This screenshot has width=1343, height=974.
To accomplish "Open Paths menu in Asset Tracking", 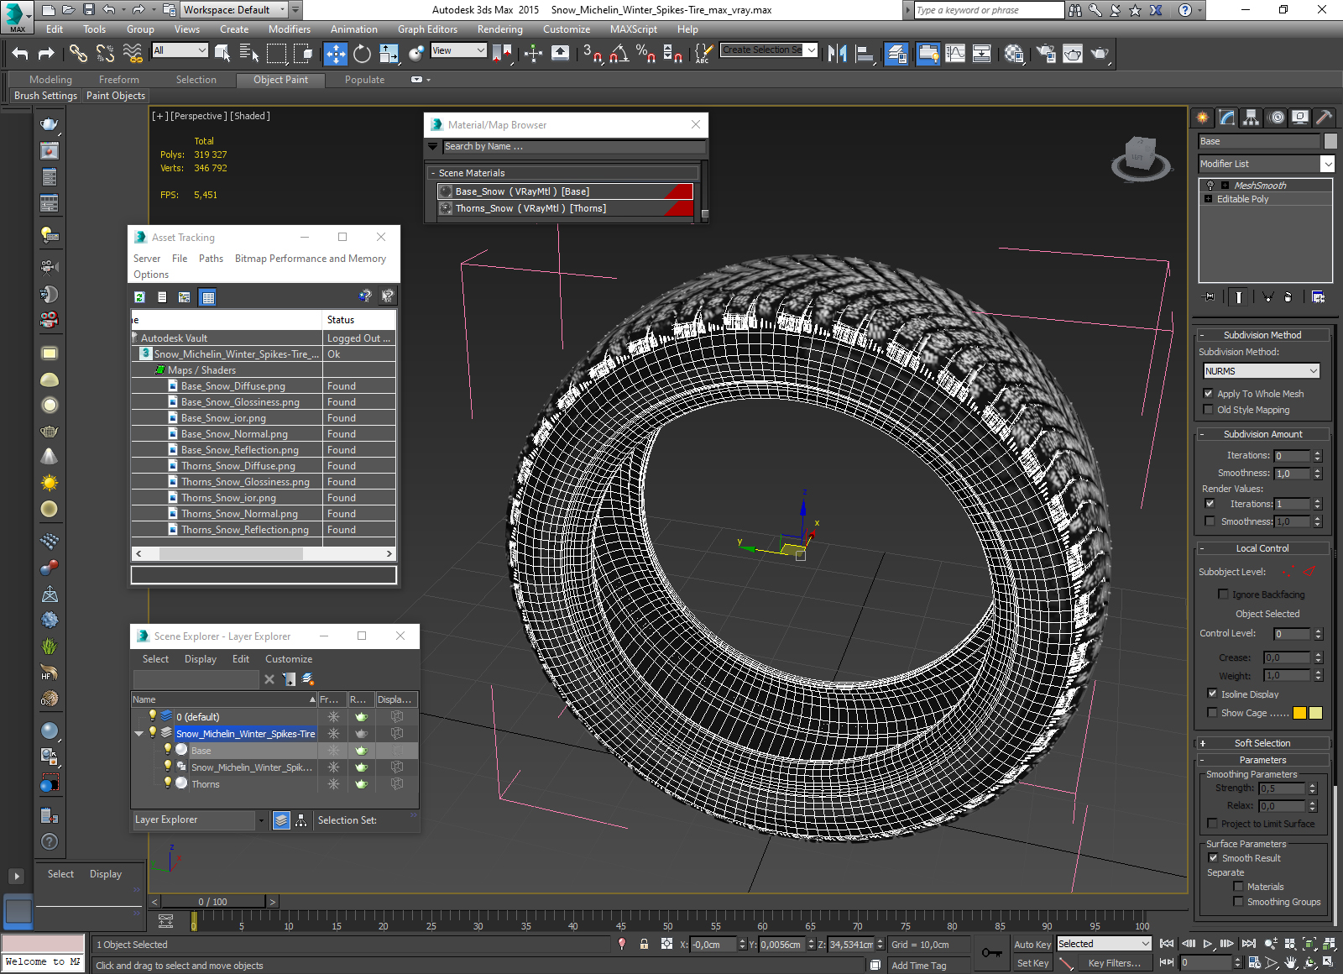I will 211,259.
